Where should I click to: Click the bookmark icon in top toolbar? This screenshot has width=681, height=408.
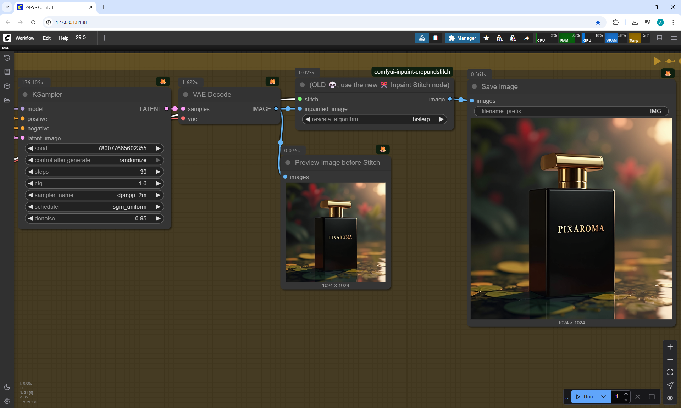coord(436,38)
